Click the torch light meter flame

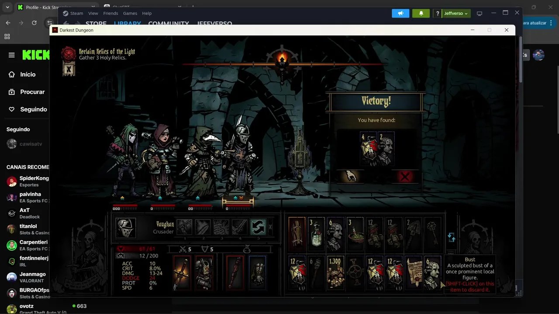(x=282, y=59)
